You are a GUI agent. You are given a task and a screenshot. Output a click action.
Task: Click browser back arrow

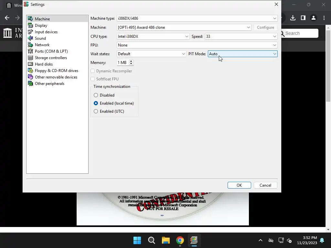coord(7,18)
